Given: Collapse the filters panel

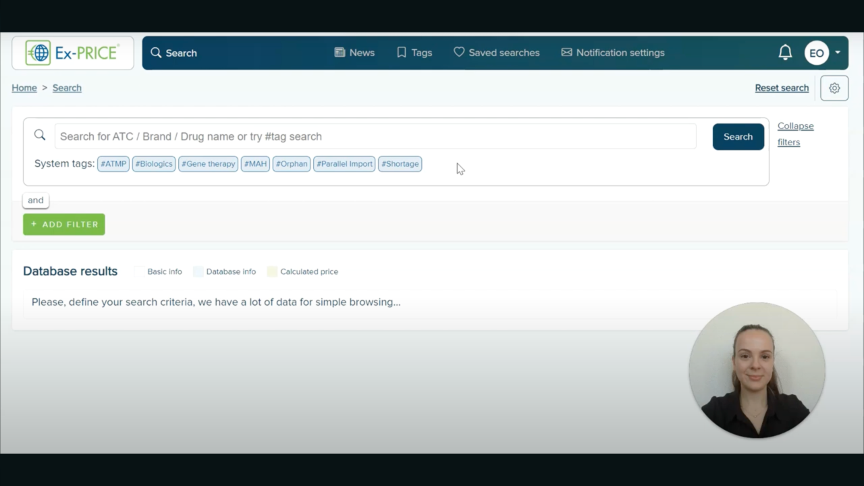Looking at the screenshot, I should coord(795,134).
